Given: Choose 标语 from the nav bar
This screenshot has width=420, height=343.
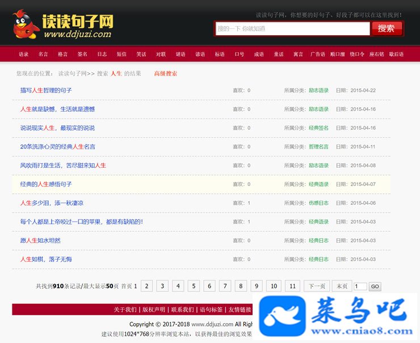Looking at the screenshot, I should (x=220, y=54).
